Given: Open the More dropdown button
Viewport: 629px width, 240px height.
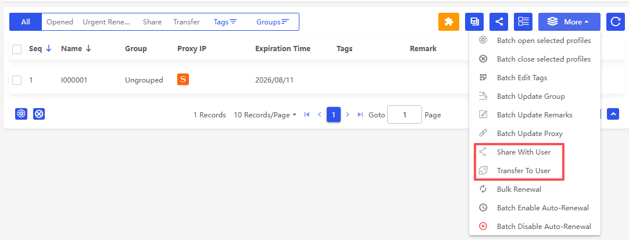Looking at the screenshot, I should tap(569, 22).
